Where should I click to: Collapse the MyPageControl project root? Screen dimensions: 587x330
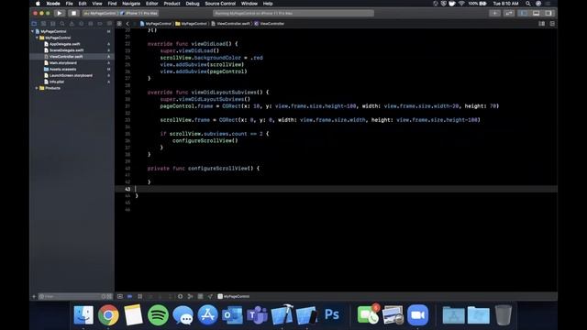pyautogui.click(x=33, y=31)
